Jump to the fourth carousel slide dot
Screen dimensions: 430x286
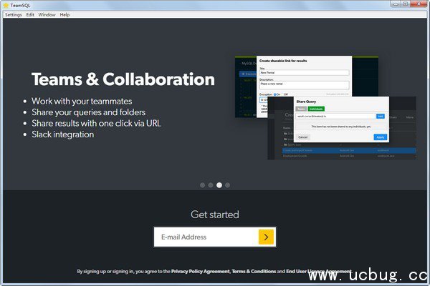[228, 185]
